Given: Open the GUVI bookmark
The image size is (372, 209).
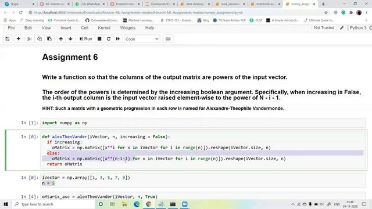Looking at the screenshot, I should 256,20.
